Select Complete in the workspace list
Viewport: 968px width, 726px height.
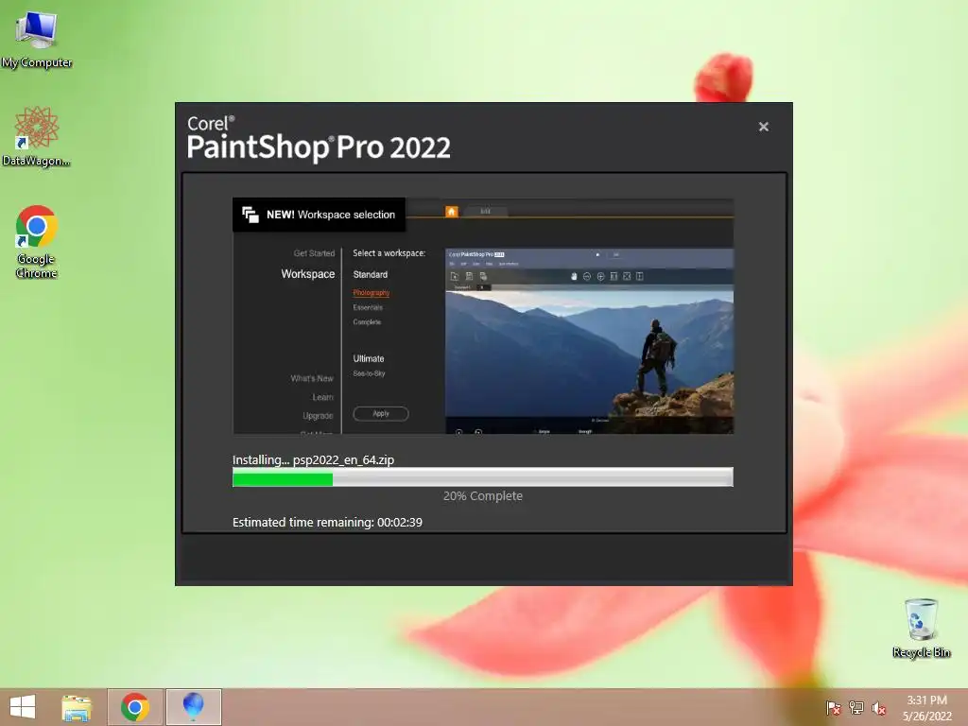tap(368, 322)
